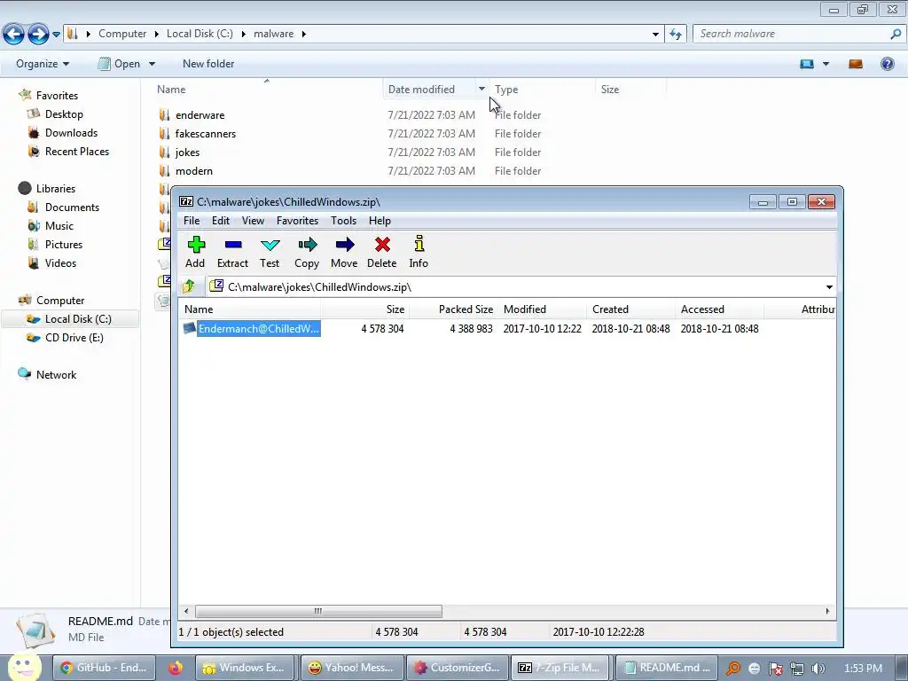Image resolution: width=908 pixels, height=681 pixels.
Task: Open Downloads under Favorites
Action: point(71,133)
